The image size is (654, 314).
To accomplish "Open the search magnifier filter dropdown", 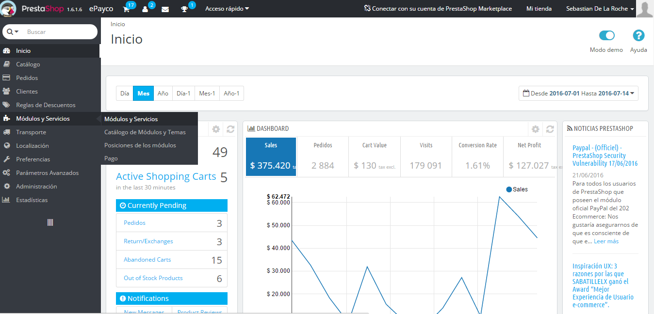I will tap(13, 31).
